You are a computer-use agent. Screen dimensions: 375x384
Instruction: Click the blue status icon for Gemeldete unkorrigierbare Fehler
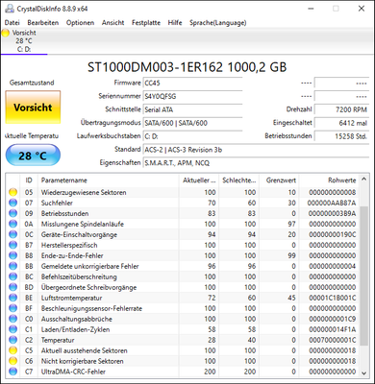tap(12, 266)
